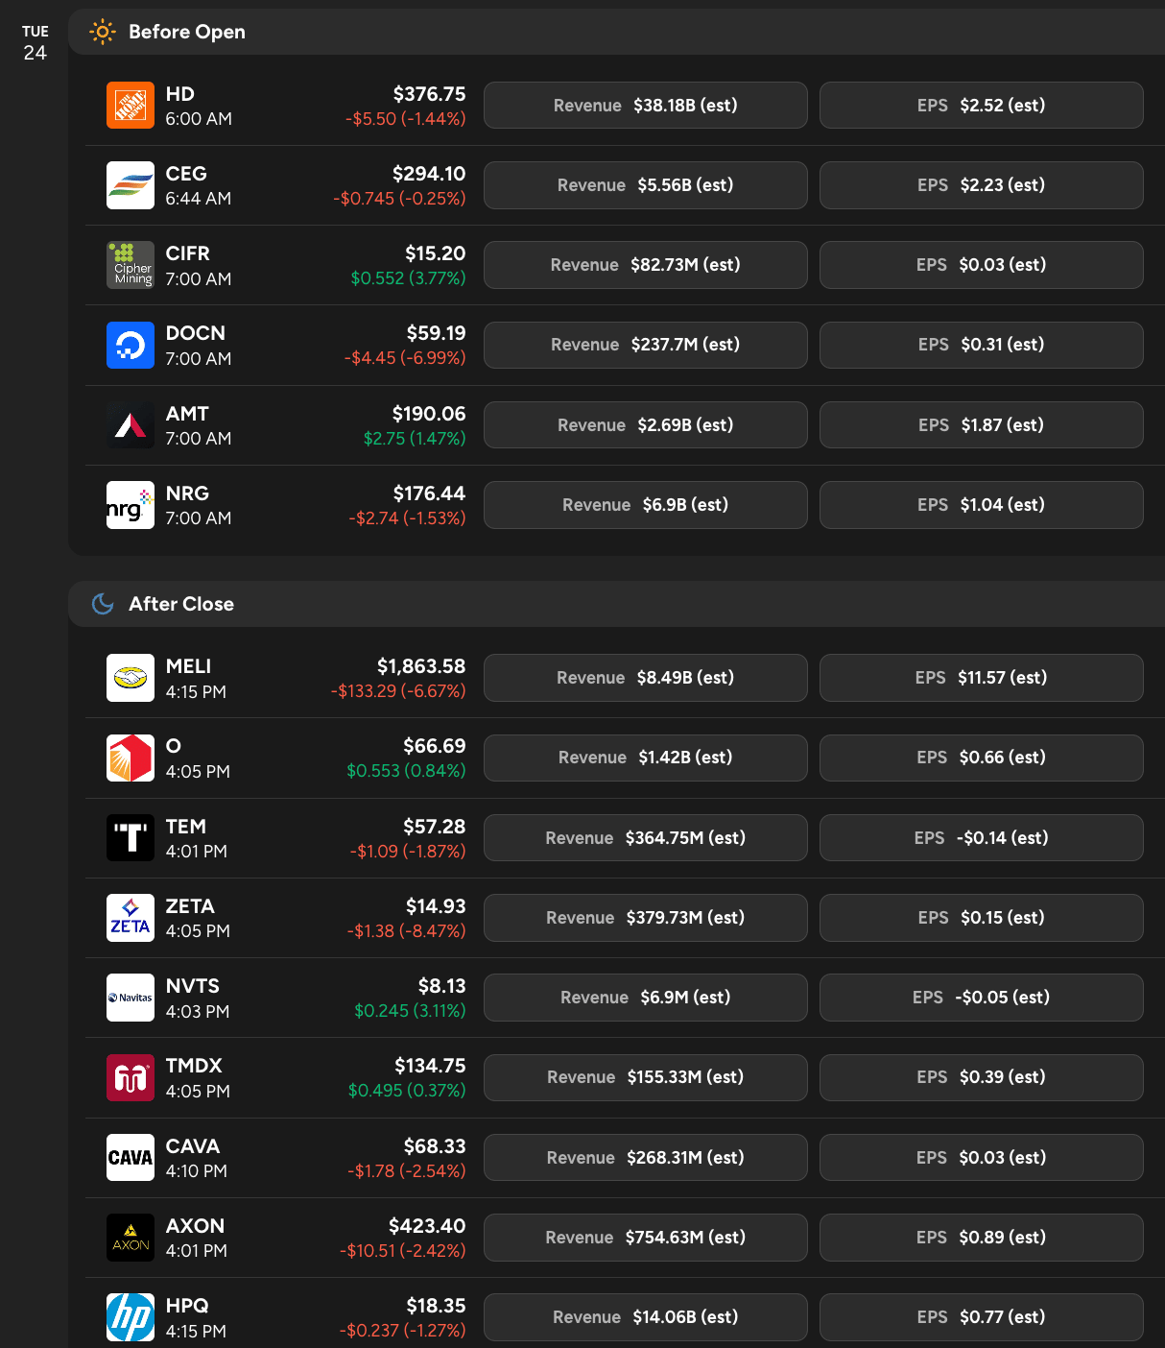
Task: Select the TUE 24 date label
Action: [36, 43]
